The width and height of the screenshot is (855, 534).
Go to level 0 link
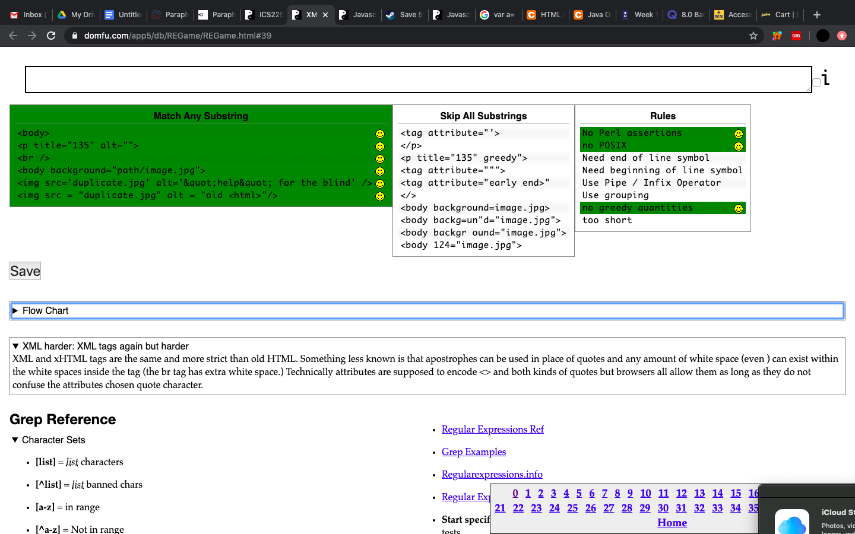(x=515, y=493)
